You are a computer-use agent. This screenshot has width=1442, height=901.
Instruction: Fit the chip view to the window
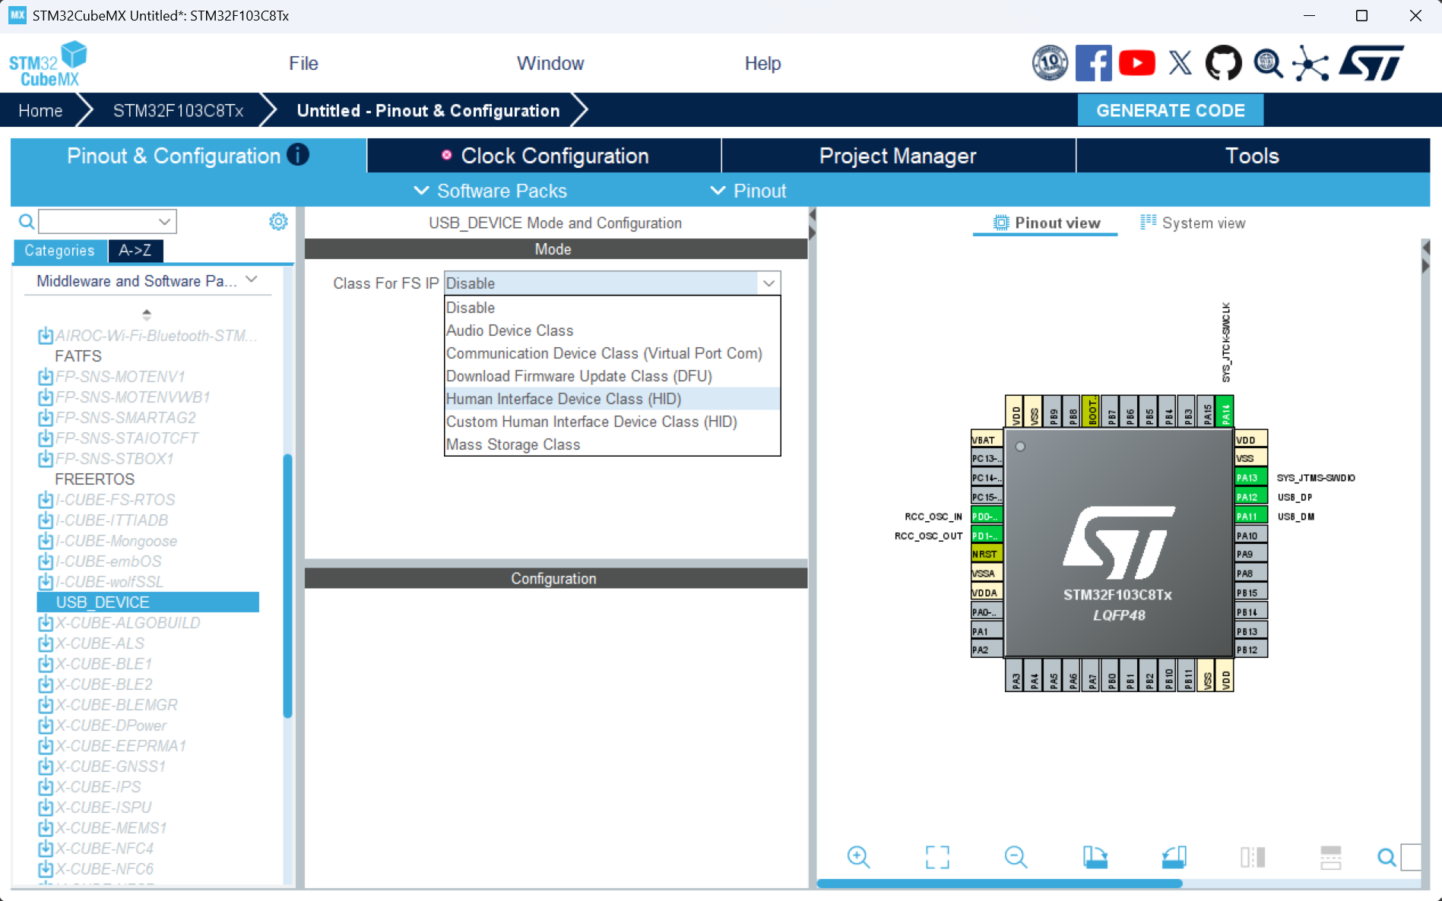point(937,857)
